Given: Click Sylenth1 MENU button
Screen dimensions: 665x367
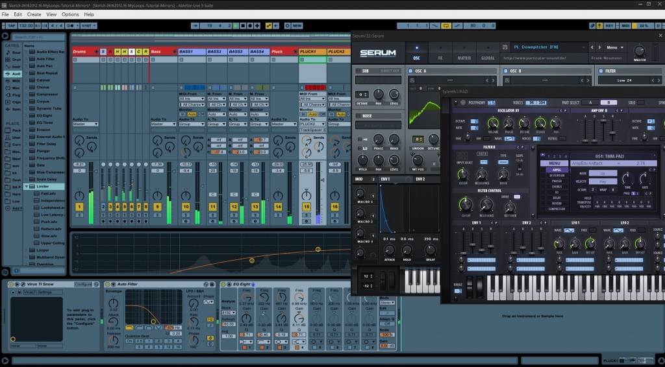Looking at the screenshot, I should click(554, 163).
